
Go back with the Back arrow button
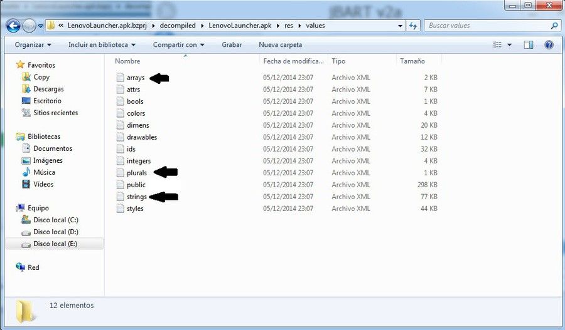pos(13,26)
